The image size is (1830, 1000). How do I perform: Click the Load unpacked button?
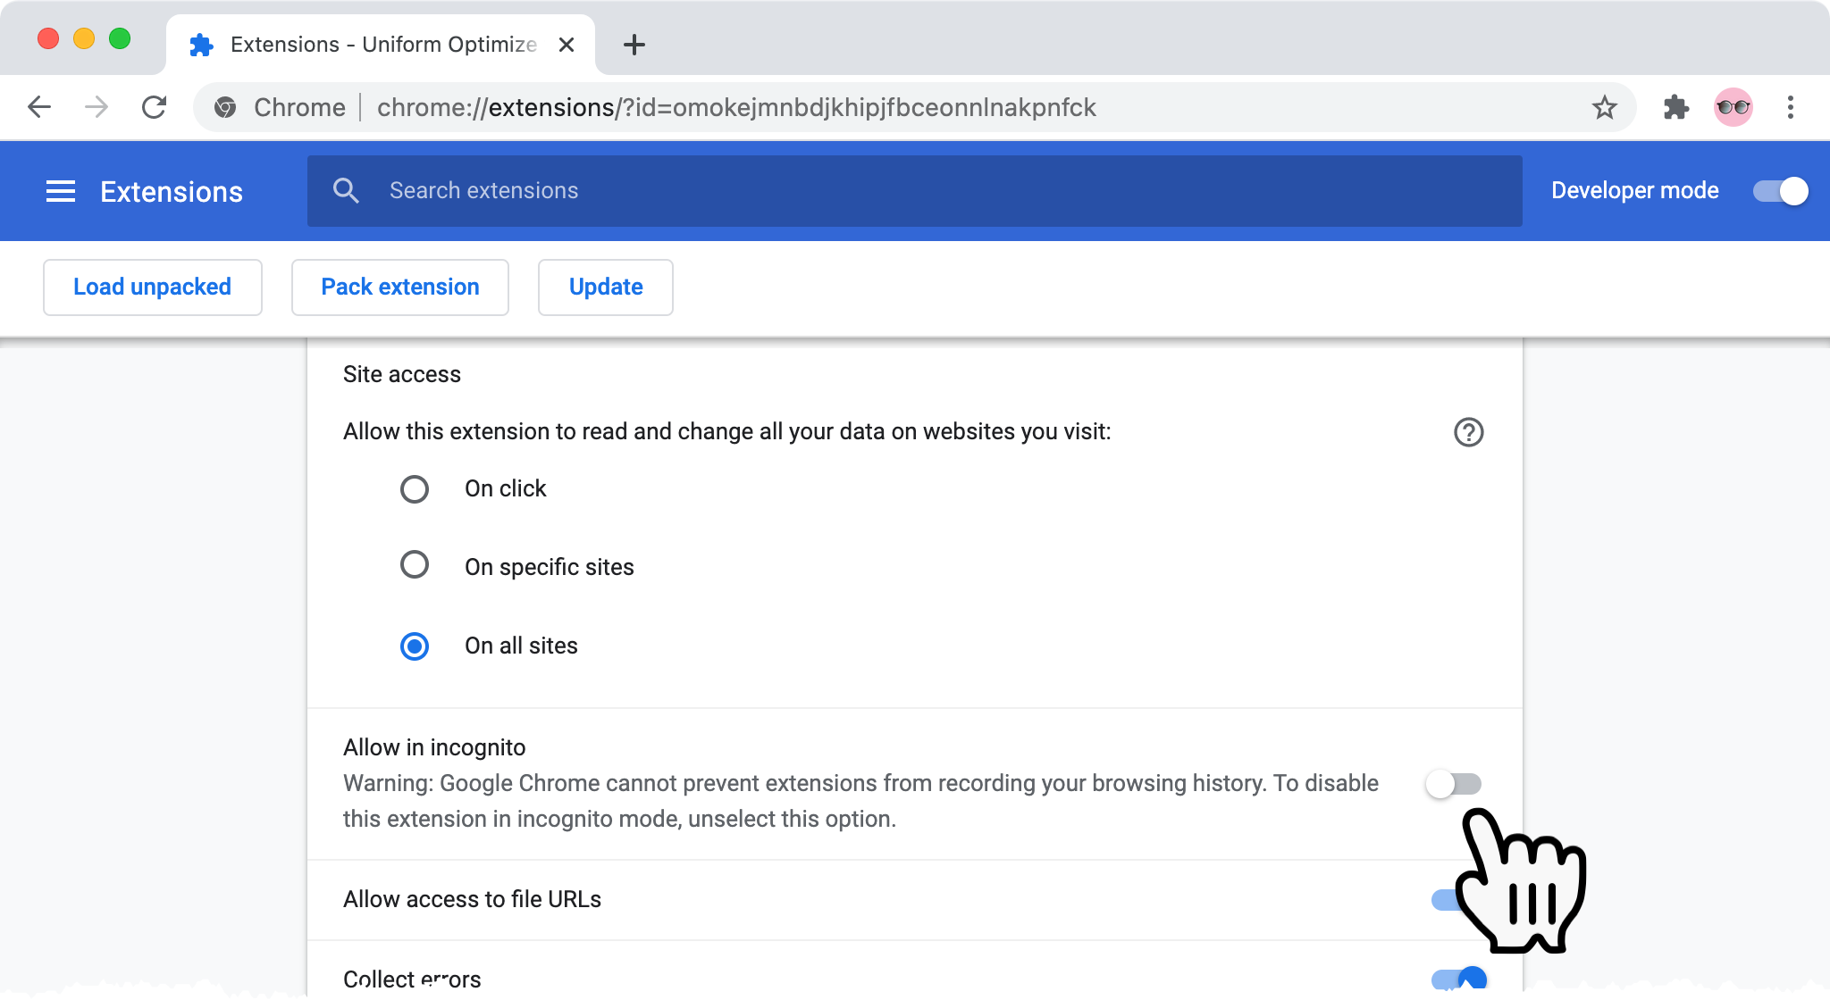point(153,287)
